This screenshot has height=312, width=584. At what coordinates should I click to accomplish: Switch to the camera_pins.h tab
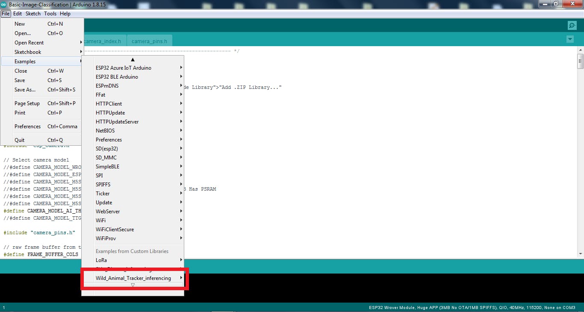pyautogui.click(x=149, y=41)
